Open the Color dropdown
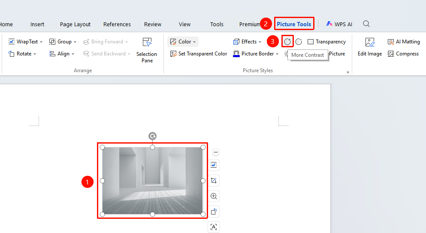Viewport: 426px width, 233px height. coord(183,42)
